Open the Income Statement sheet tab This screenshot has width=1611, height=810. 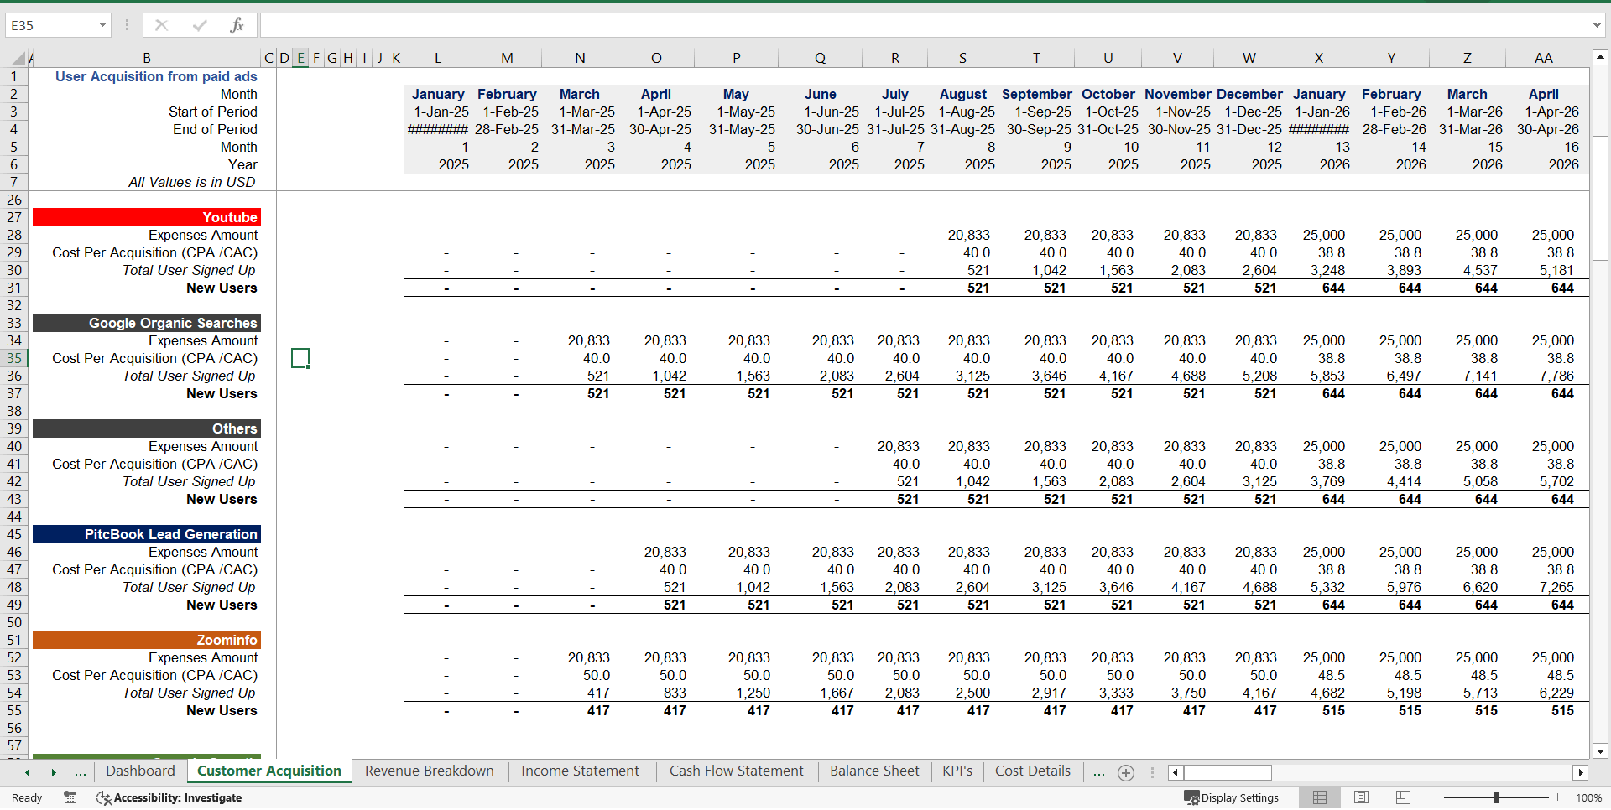(580, 771)
